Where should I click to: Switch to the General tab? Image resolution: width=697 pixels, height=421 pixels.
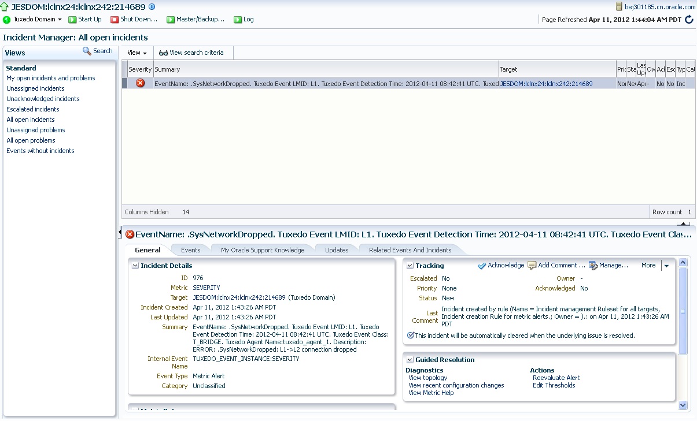147,250
